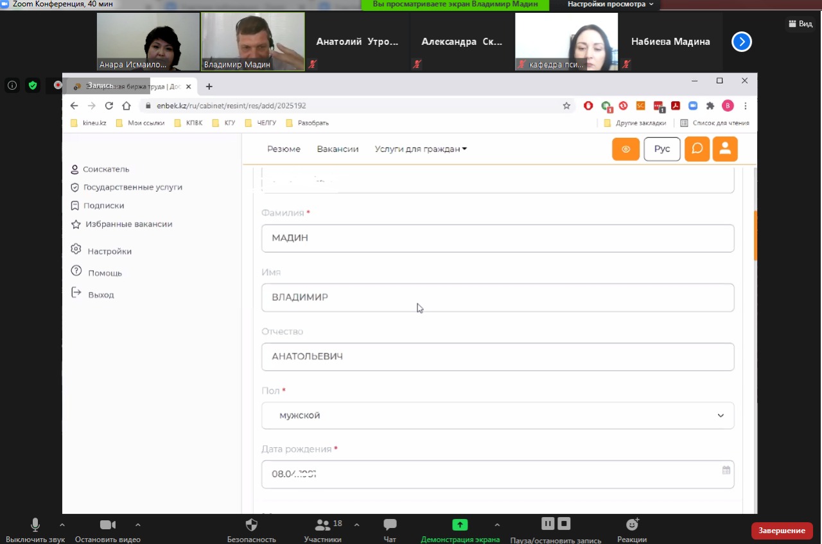The image size is (822, 544).
Task: Reload page in shared browser
Action: click(109, 106)
